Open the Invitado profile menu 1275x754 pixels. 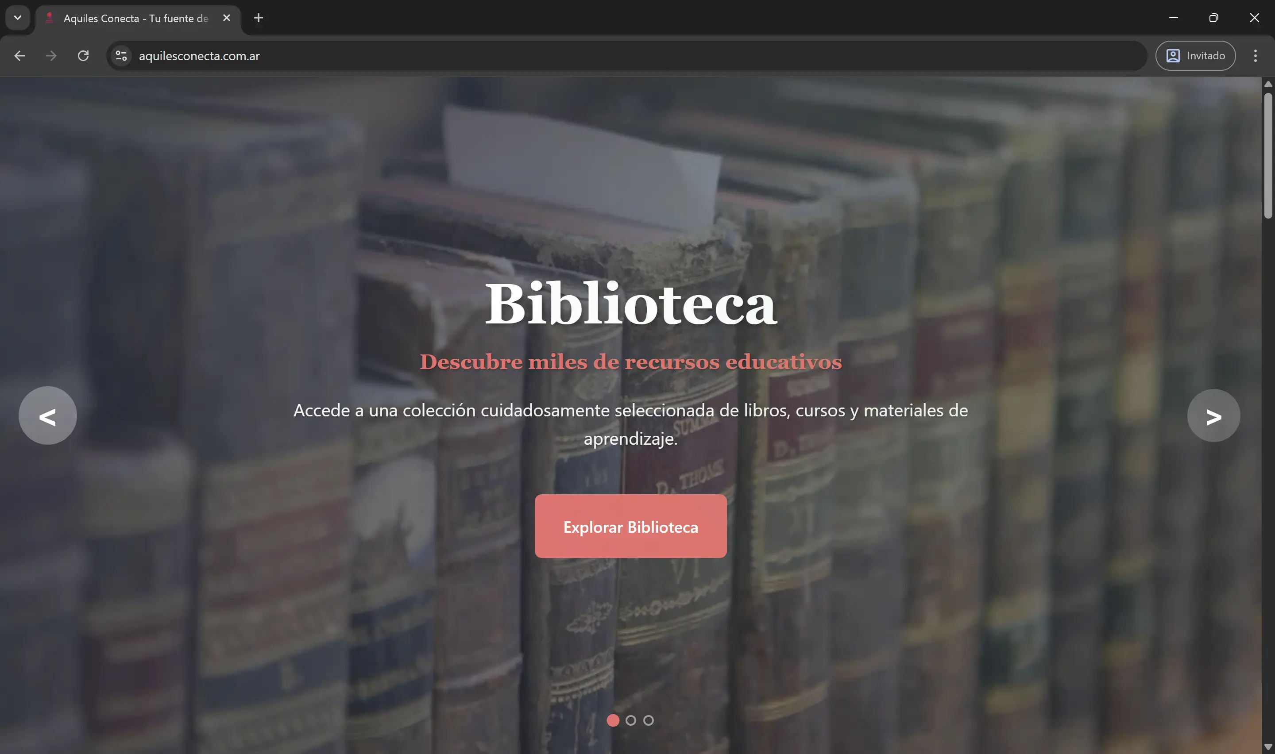pos(1195,56)
